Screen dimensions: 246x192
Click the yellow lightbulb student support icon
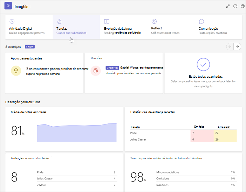16,71
